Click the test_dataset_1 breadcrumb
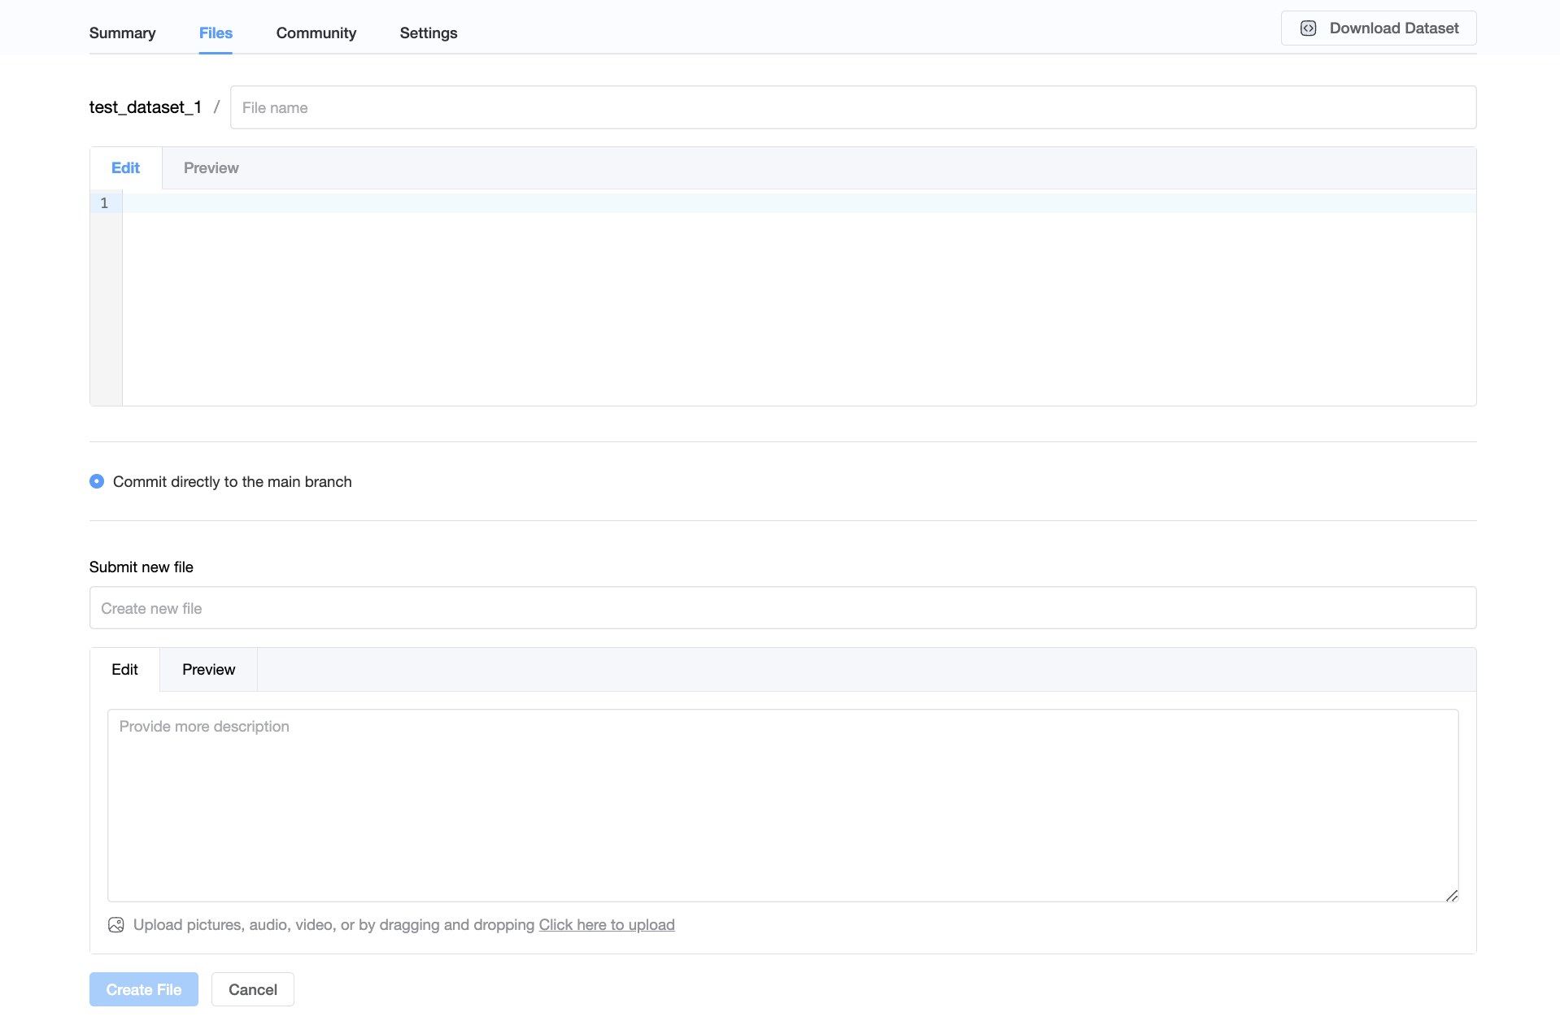Screen dimensions: 1560x1034 [145, 107]
